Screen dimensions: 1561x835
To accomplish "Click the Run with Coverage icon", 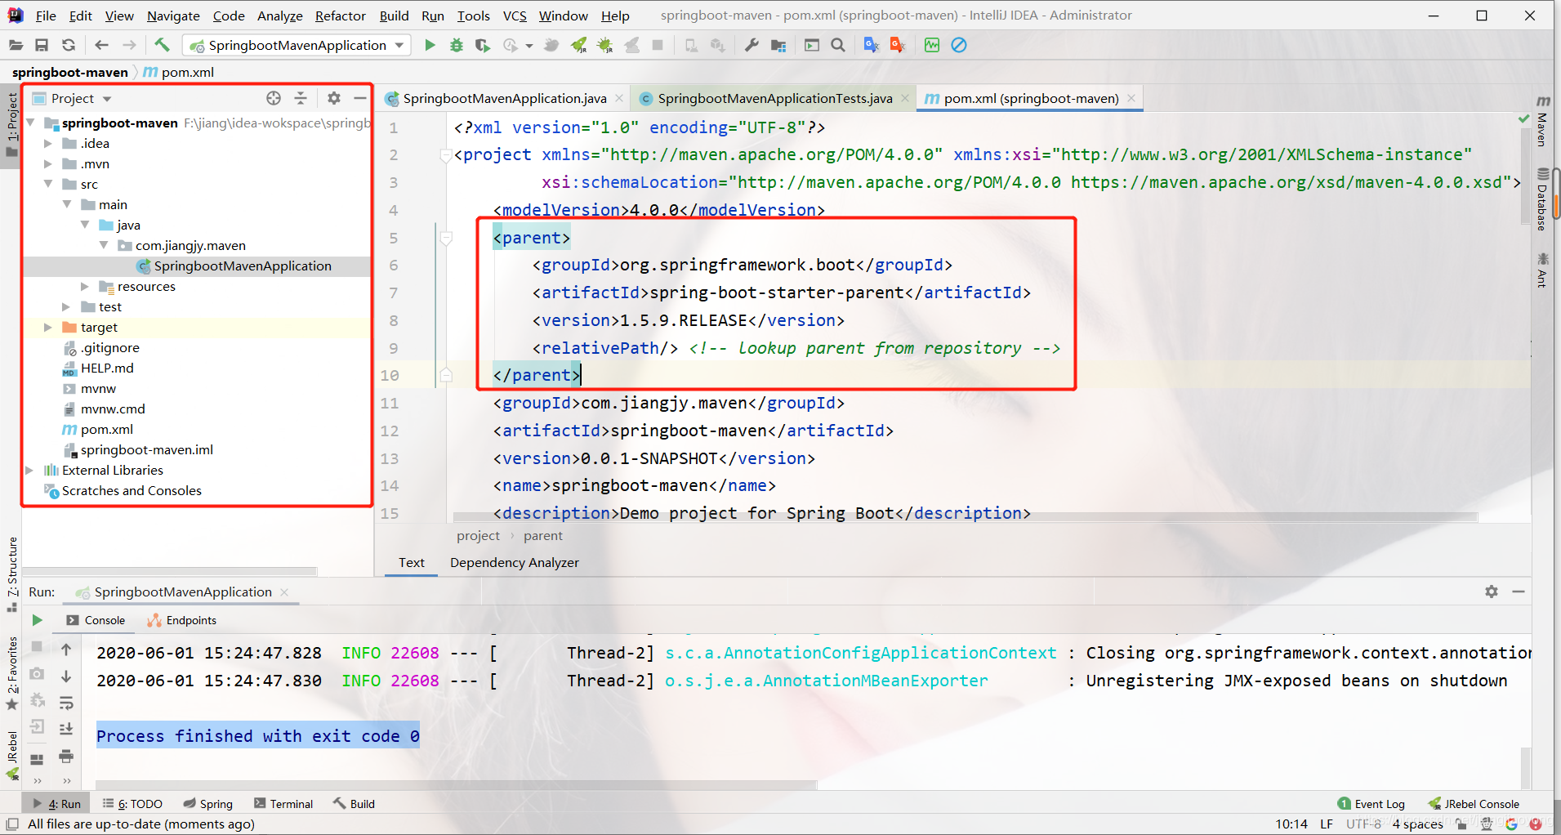I will coord(483,45).
